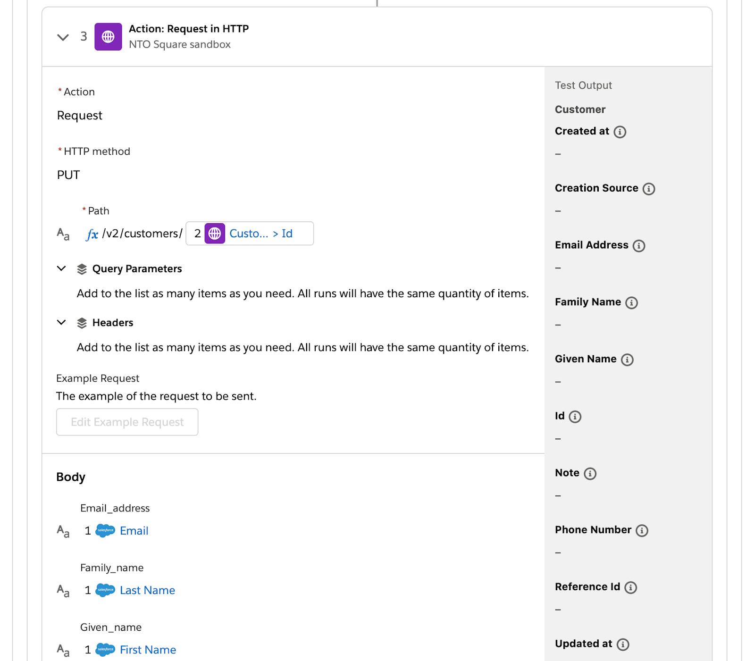Show info for Updated at output
The image size is (755, 661).
[x=623, y=644]
